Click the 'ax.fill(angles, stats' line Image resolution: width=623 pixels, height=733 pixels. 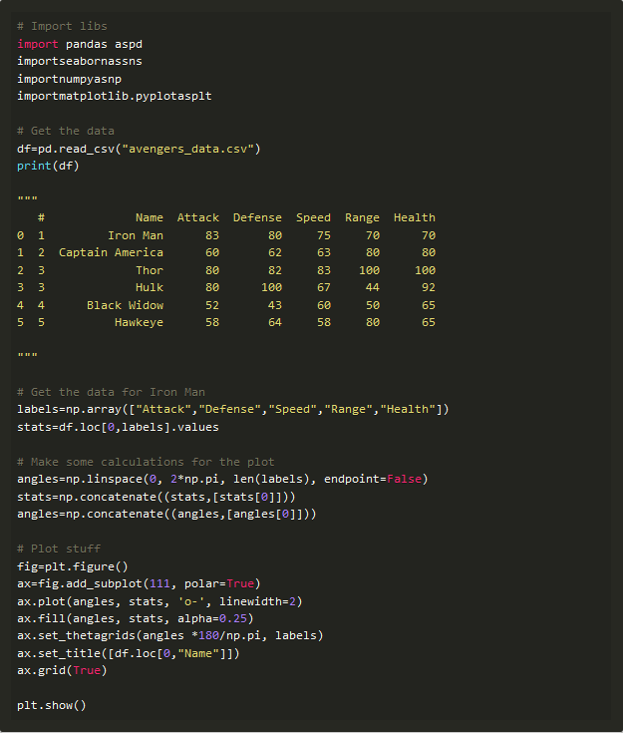[136, 619]
